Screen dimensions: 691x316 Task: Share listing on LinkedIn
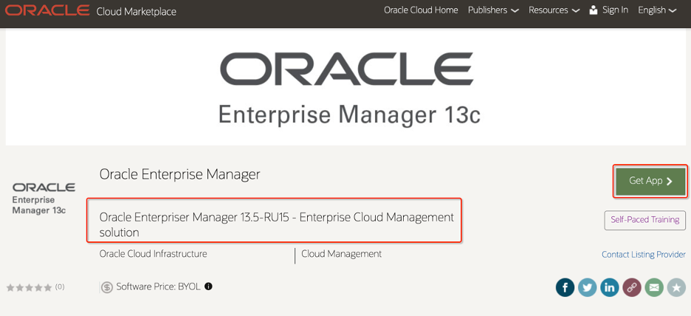[610, 287]
